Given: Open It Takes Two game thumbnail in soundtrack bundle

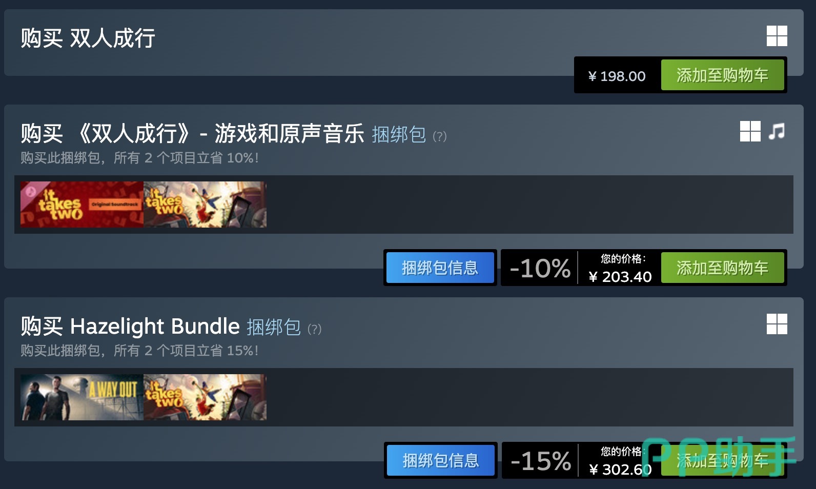Looking at the screenshot, I should [x=205, y=205].
